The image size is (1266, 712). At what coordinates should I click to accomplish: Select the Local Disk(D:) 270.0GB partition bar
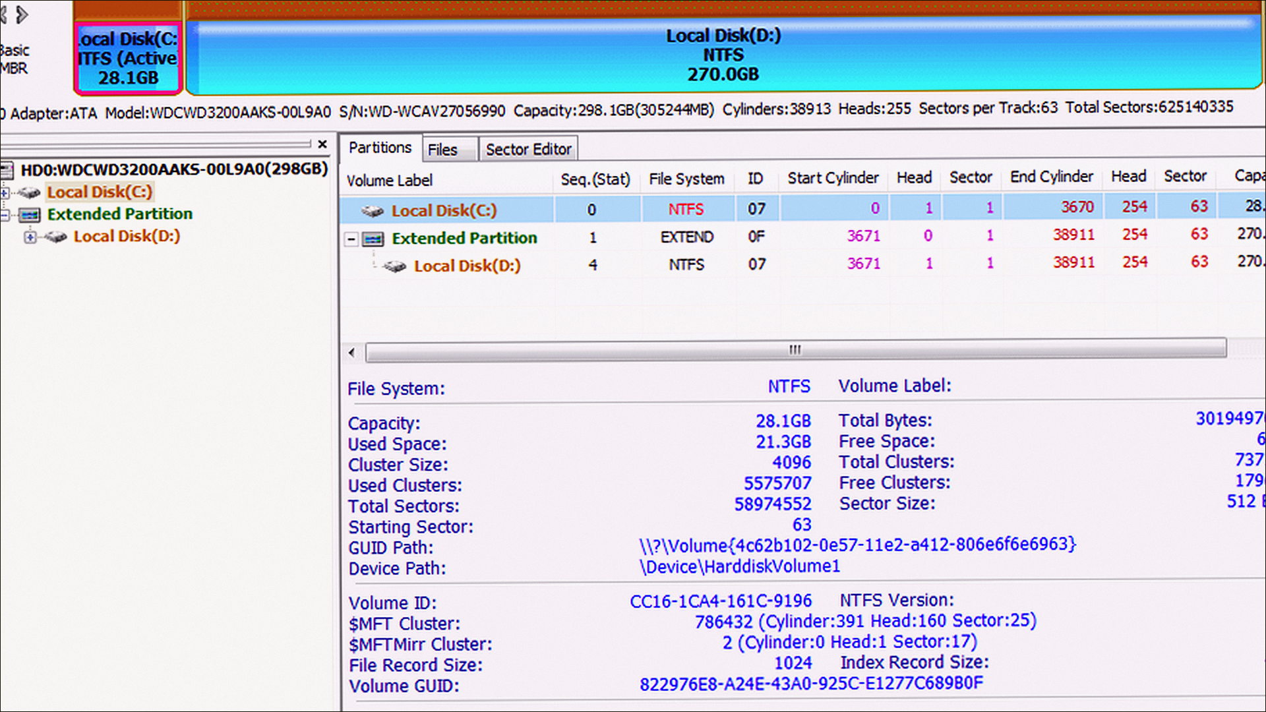coord(723,55)
